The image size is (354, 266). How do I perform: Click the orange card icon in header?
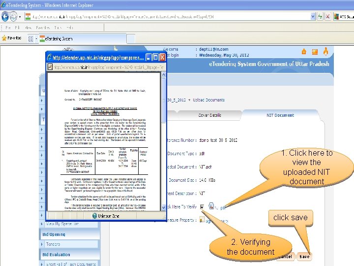pos(315,52)
